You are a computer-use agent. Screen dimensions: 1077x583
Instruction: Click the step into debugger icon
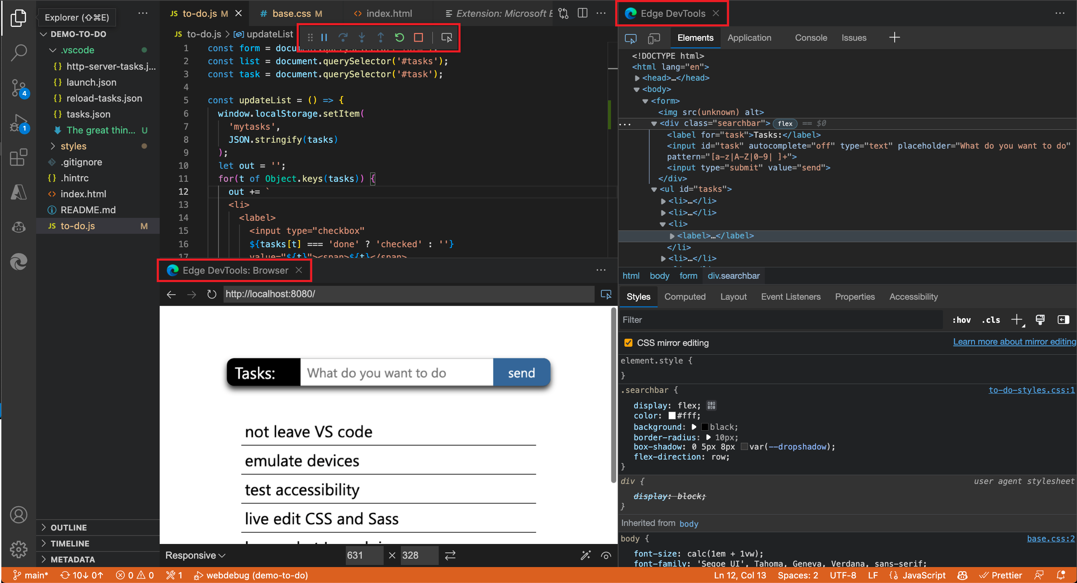click(361, 37)
